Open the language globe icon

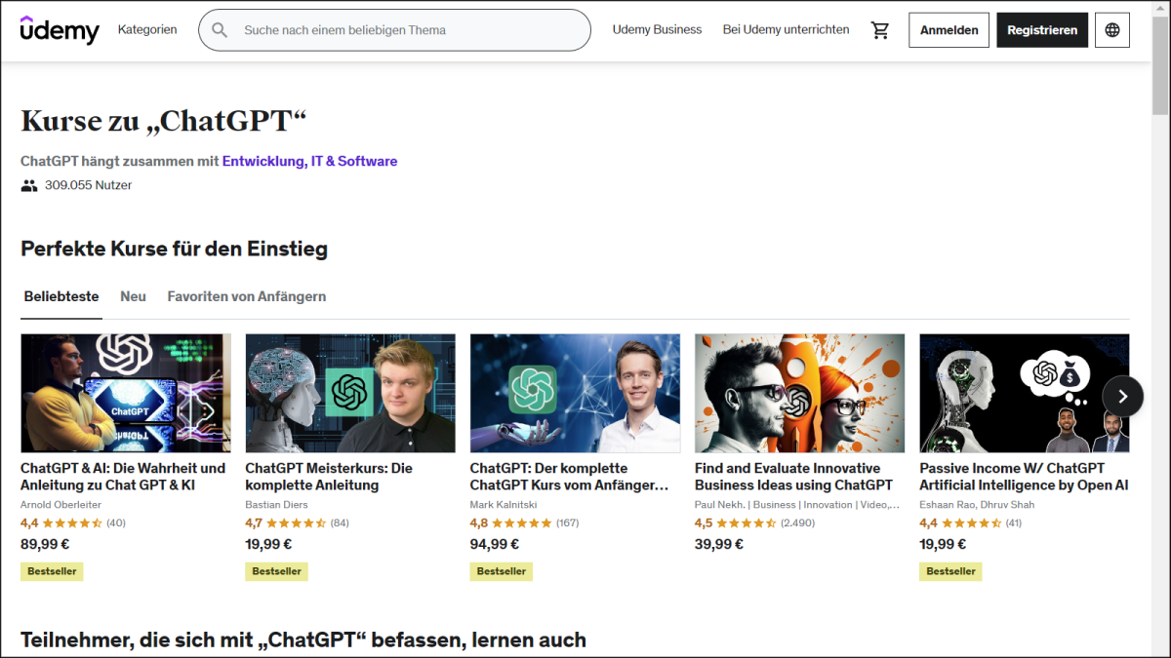click(x=1112, y=30)
